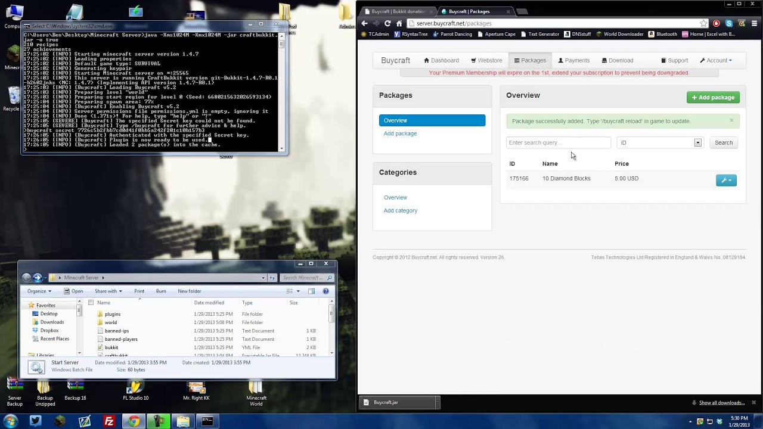Open Share with dropdown in Explorer
This screenshot has width=763, height=429.
coord(108,291)
